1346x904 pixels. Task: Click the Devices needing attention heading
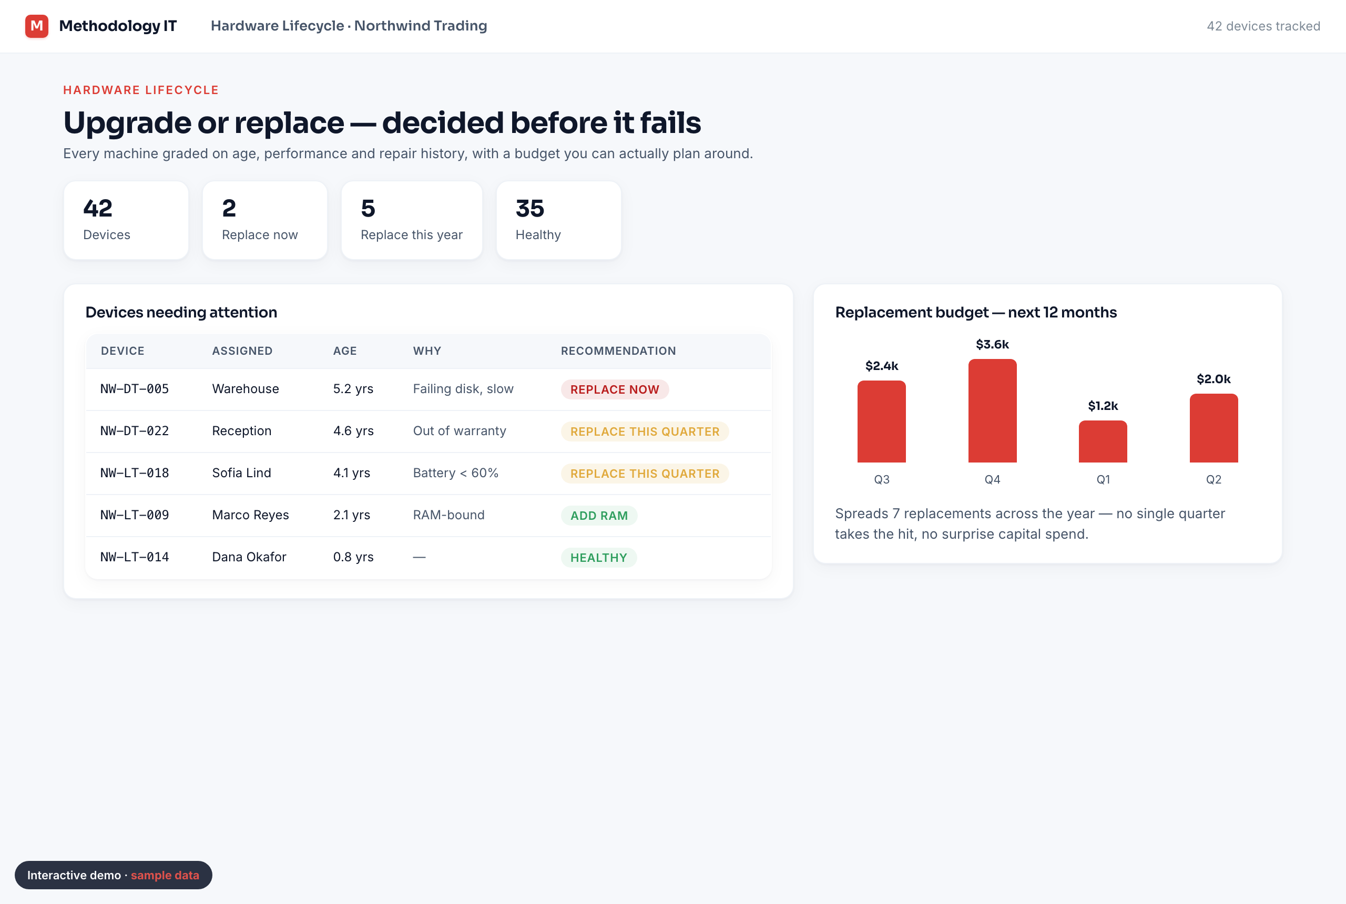click(181, 312)
